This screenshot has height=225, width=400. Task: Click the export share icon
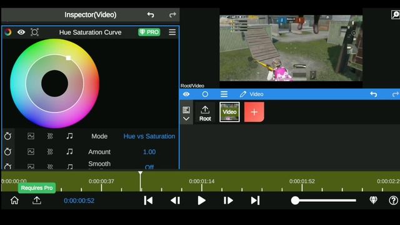(x=37, y=200)
